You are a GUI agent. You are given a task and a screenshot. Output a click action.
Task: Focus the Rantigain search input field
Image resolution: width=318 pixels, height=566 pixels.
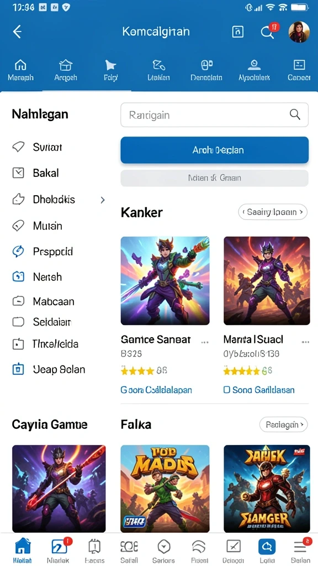[x=215, y=115]
